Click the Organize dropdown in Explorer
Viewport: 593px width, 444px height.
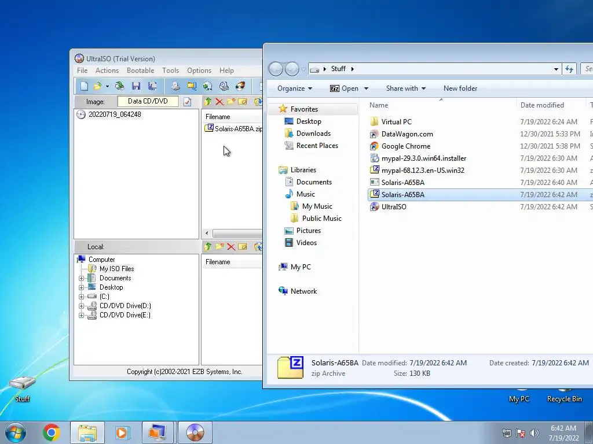(x=295, y=88)
